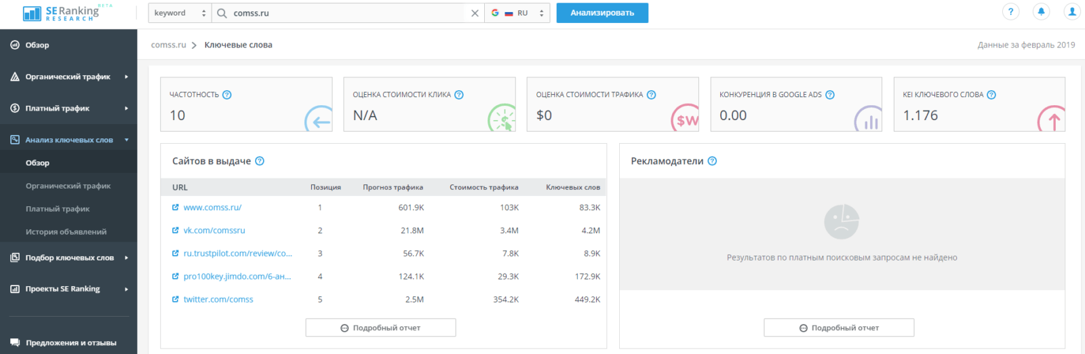Screen dimensions: 1085x354
Task: Click the 1.176 KEI value
Action: (x=920, y=115)
